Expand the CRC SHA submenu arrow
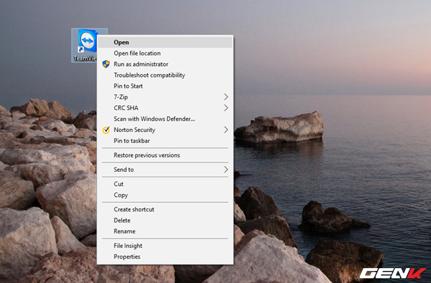This screenshot has height=283, width=431. click(226, 108)
